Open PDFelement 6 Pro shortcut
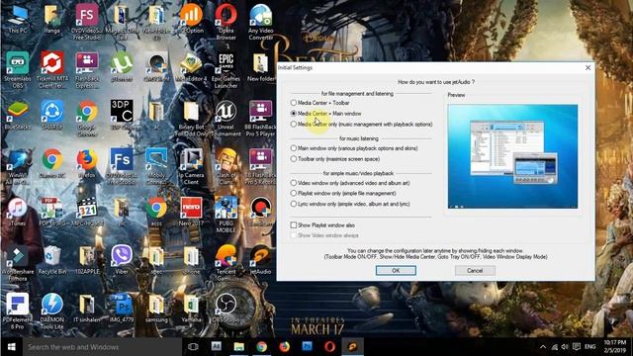The height and width of the screenshot is (356, 633). pyautogui.click(x=18, y=311)
